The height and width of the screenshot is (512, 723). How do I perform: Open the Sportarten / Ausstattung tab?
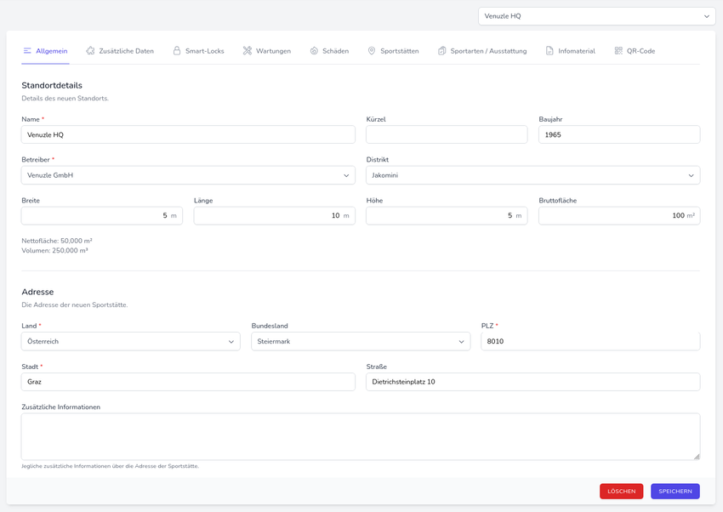(482, 51)
